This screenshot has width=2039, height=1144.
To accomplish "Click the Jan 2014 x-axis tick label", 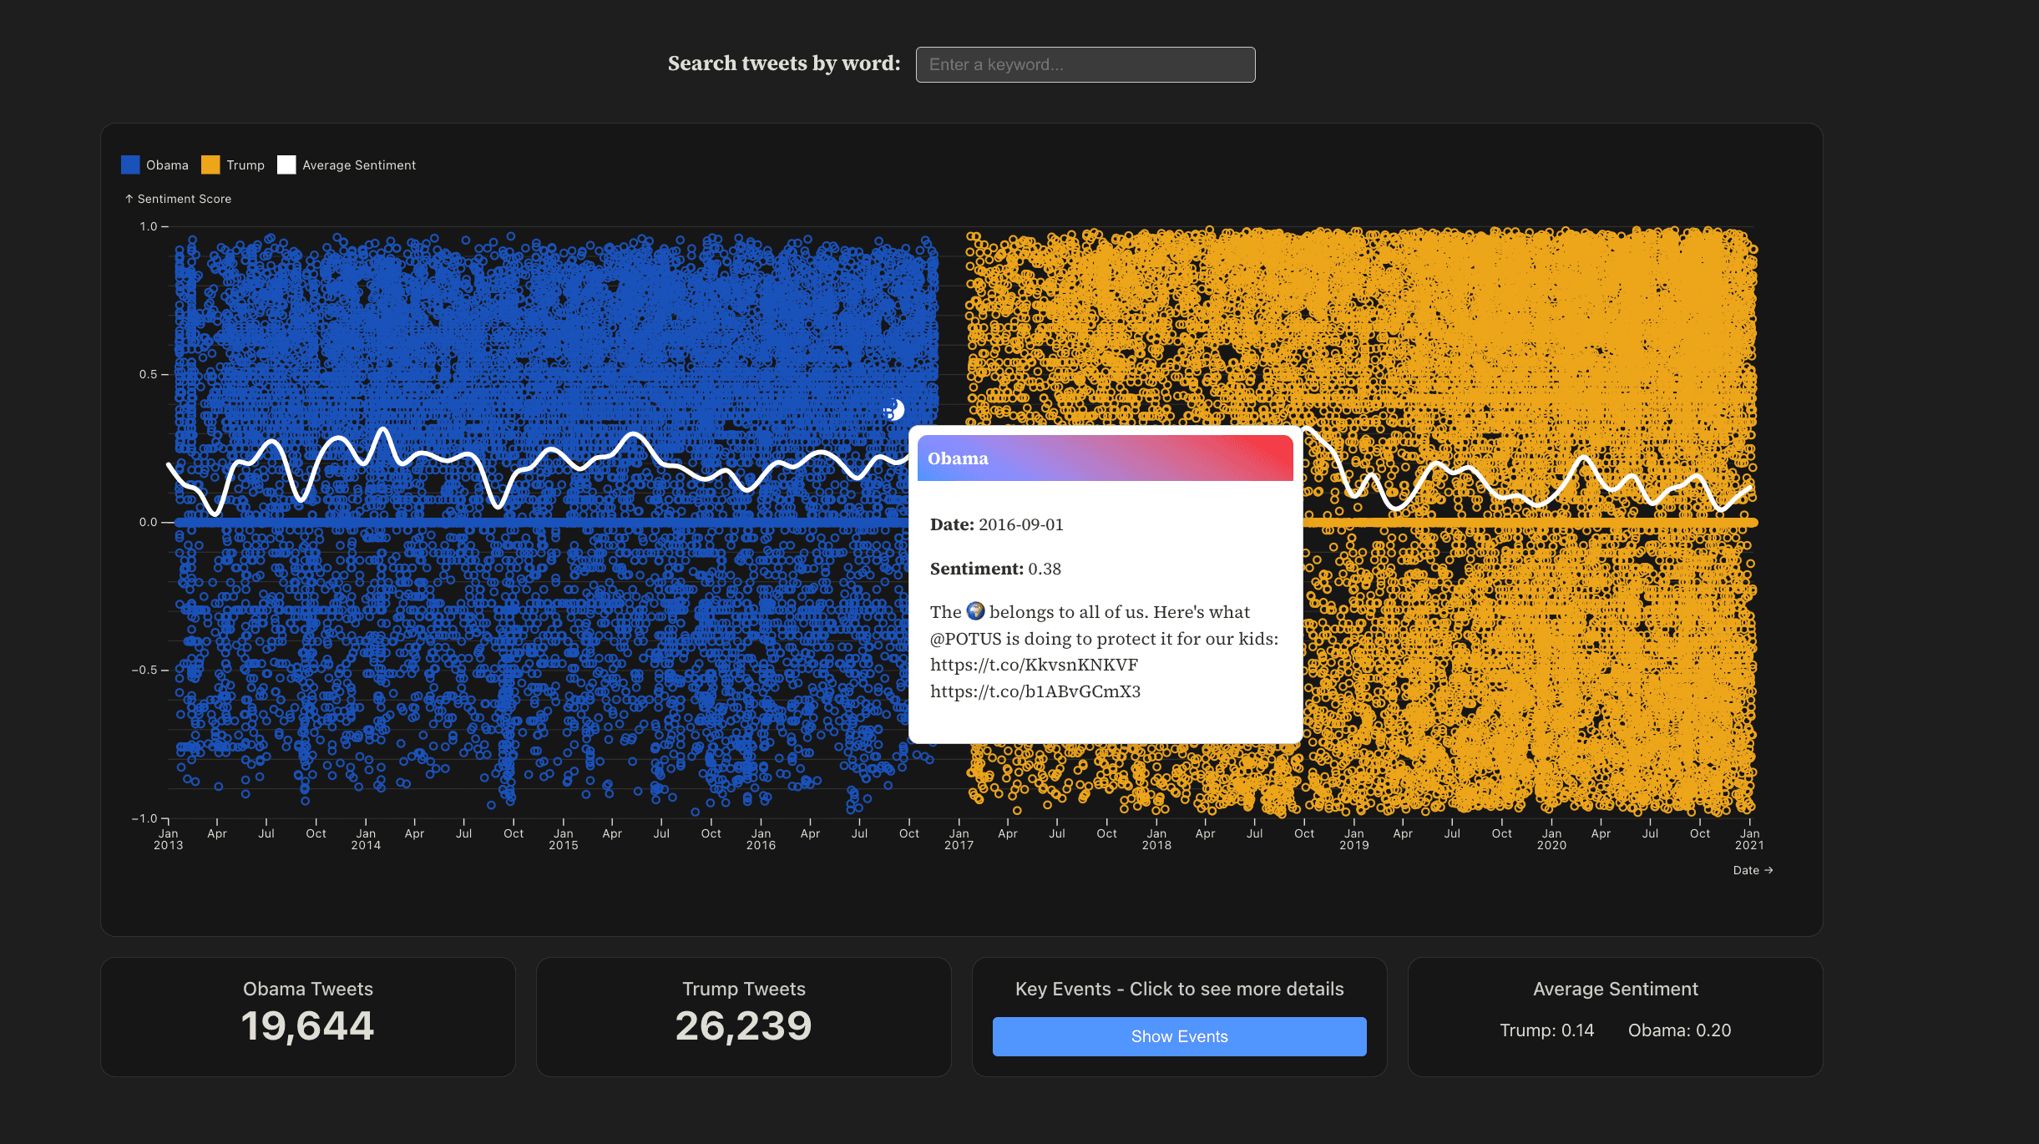I will coord(366,839).
